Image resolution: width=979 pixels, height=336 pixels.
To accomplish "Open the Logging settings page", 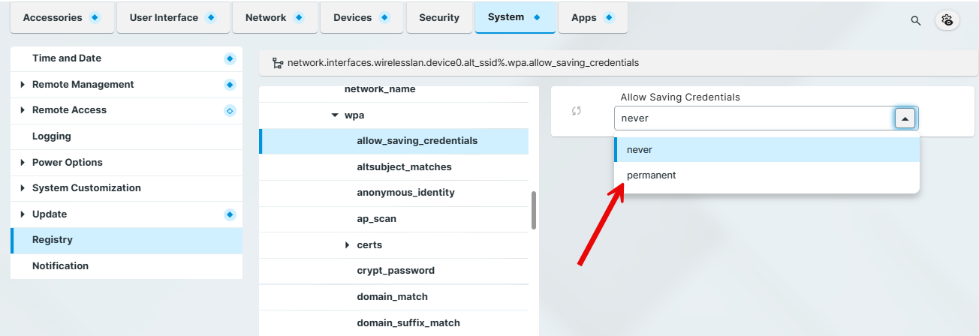I will tap(52, 136).
